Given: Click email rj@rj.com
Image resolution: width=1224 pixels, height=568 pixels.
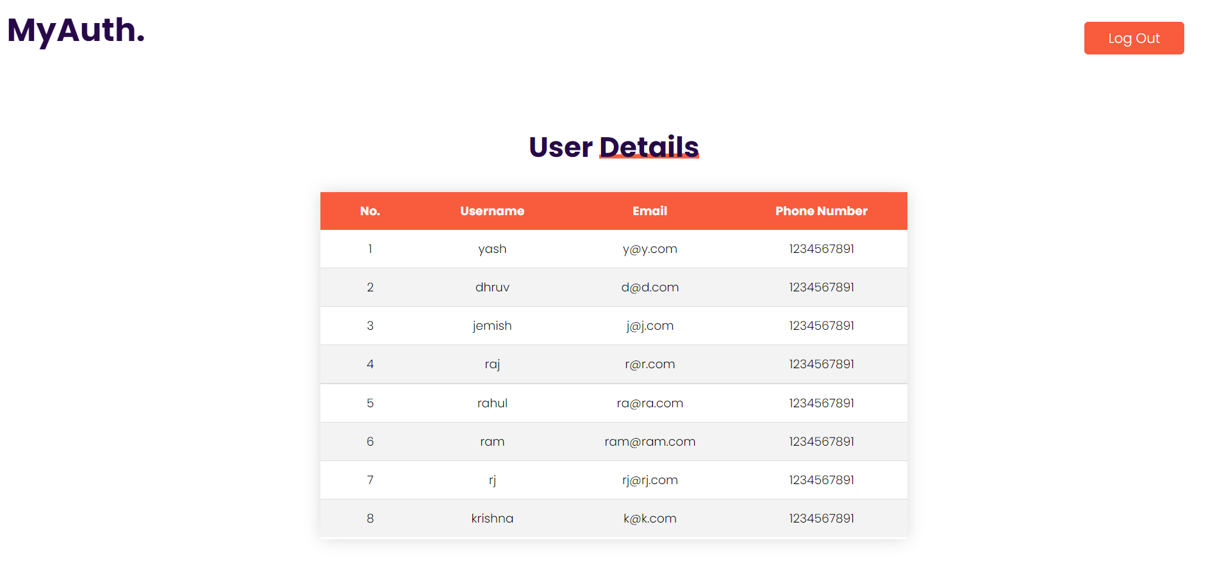Looking at the screenshot, I should [x=650, y=480].
